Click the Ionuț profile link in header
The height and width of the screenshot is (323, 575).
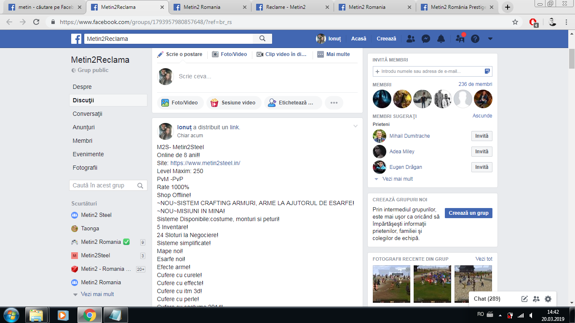pos(329,39)
